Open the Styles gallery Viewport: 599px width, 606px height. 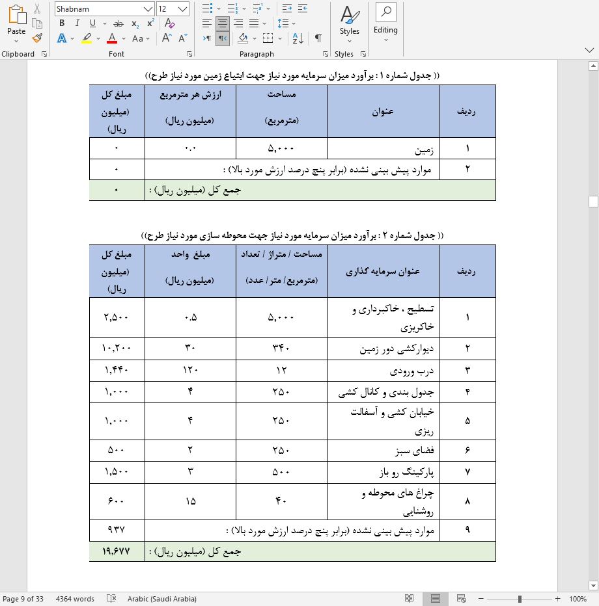[350, 23]
